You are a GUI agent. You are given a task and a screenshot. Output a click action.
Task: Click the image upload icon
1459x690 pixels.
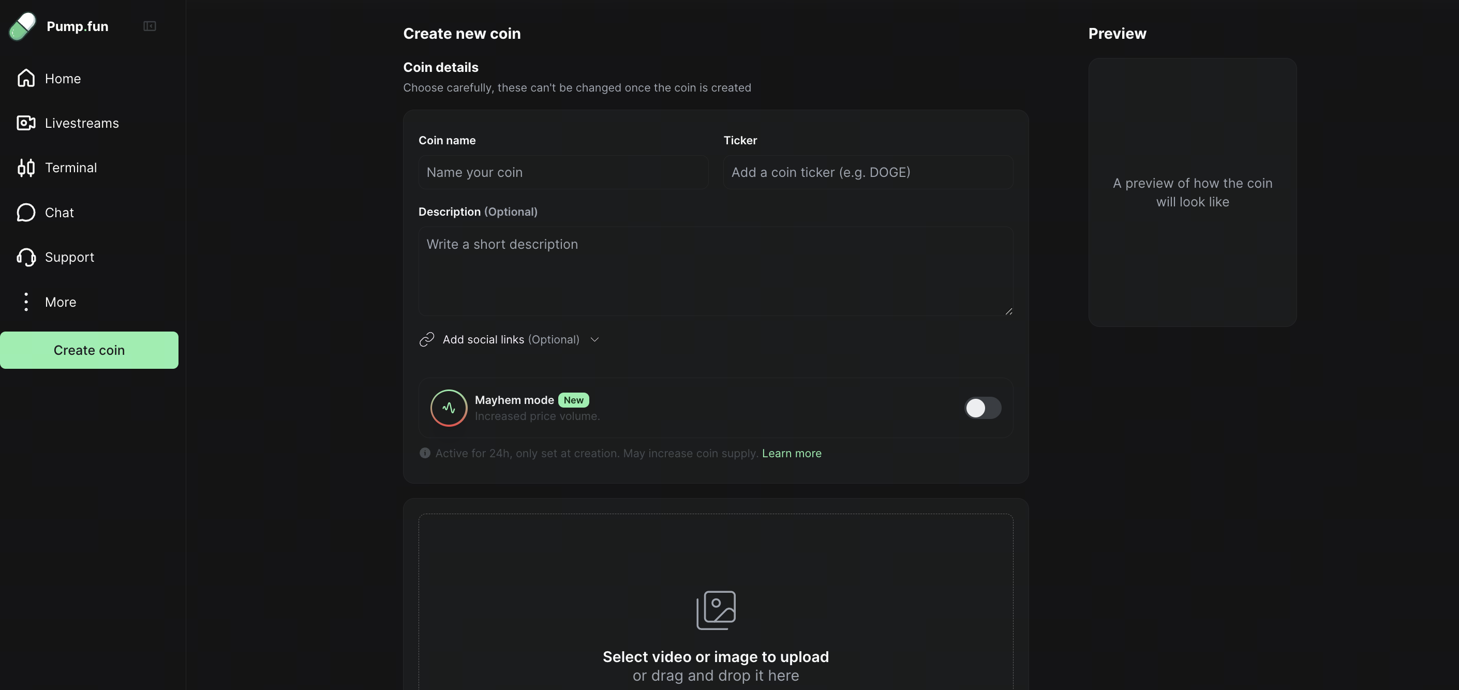pos(716,610)
